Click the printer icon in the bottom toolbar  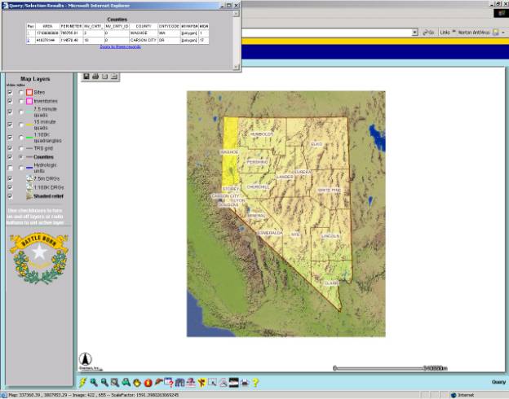[x=245, y=382]
